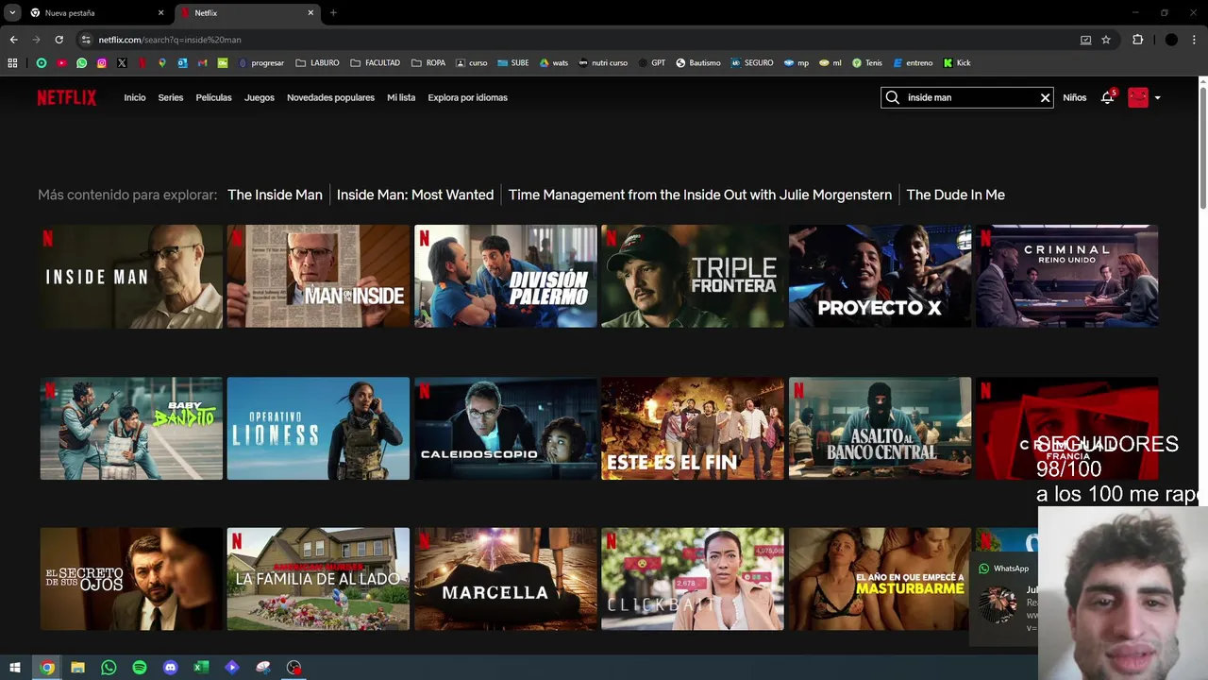Click into the Netflix search field
Screen dimensions: 1208x680
[969, 97]
